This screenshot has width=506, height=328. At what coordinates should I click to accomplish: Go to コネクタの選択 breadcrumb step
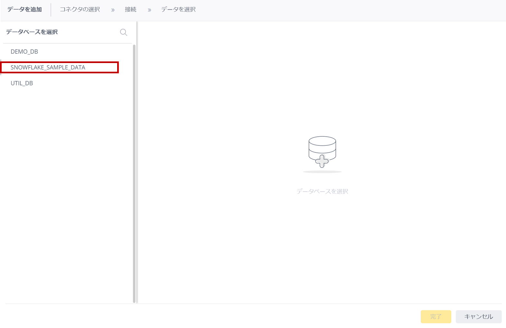pyautogui.click(x=80, y=10)
